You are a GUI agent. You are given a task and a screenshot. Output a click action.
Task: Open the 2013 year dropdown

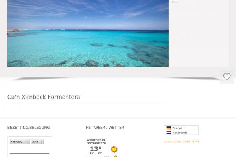coord(37,142)
